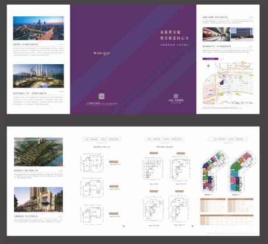Screen dimensions: 268x244
Task: Click the black dot below the villa floor plans
Action: point(124,226)
